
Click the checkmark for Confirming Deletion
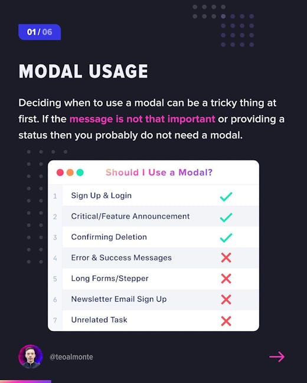pyautogui.click(x=226, y=237)
